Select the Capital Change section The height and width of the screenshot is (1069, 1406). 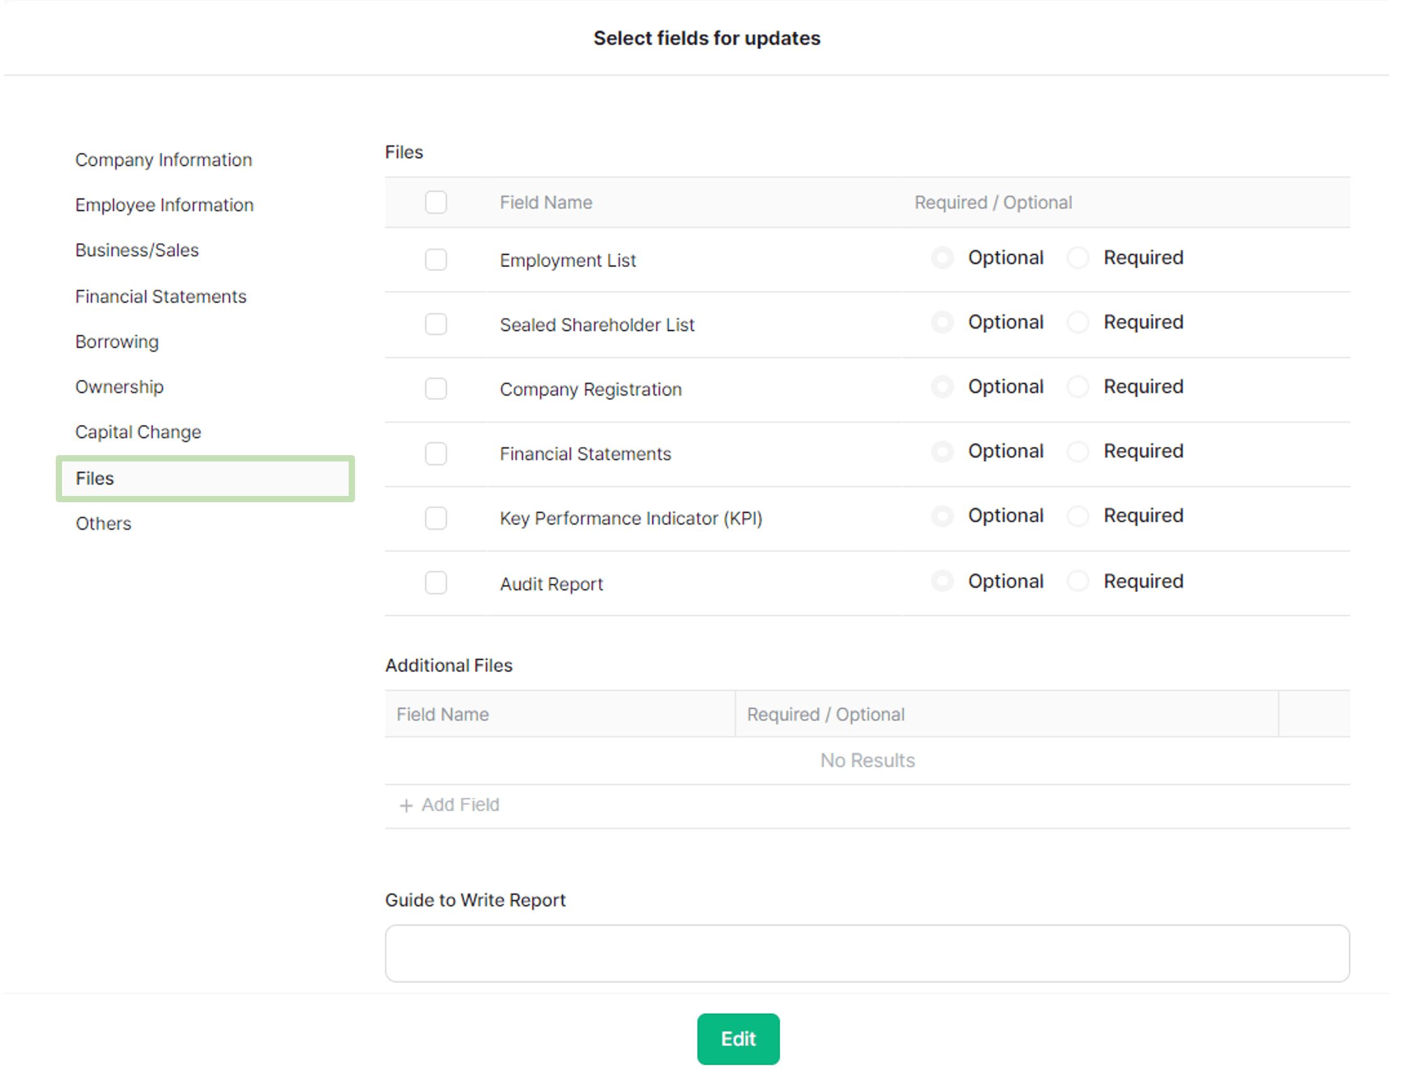(x=138, y=432)
